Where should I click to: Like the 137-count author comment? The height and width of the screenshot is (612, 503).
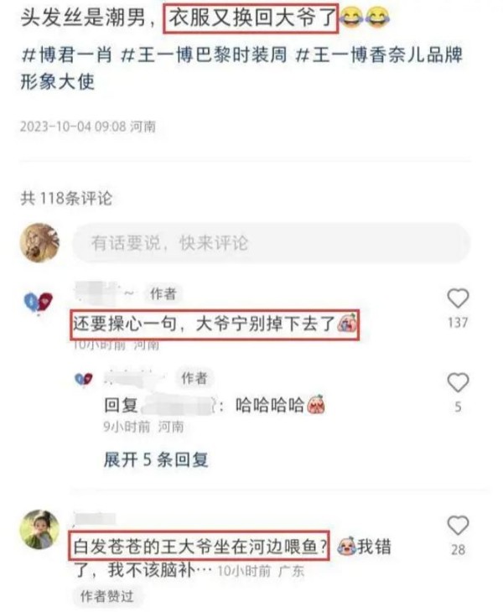coord(458,298)
